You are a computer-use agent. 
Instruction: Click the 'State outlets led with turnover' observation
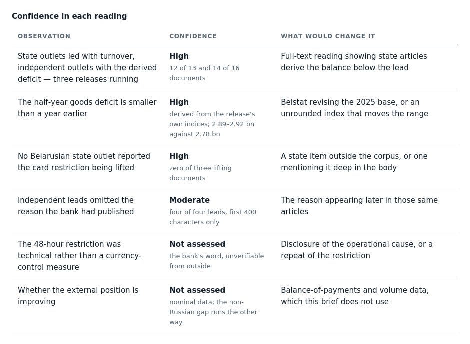click(x=87, y=68)
